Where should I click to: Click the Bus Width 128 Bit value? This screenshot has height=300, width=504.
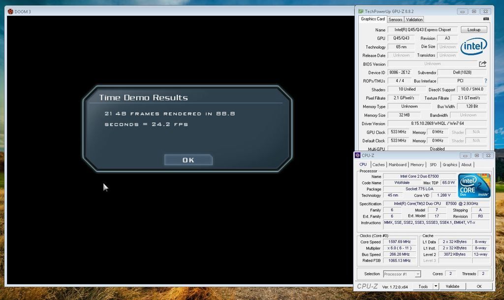pos(472,107)
